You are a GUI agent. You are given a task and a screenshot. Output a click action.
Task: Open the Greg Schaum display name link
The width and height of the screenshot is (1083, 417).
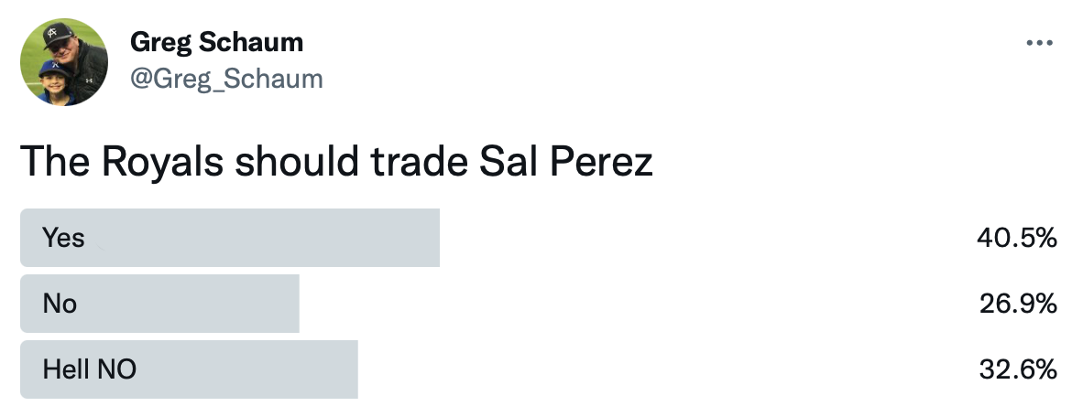tap(216, 41)
